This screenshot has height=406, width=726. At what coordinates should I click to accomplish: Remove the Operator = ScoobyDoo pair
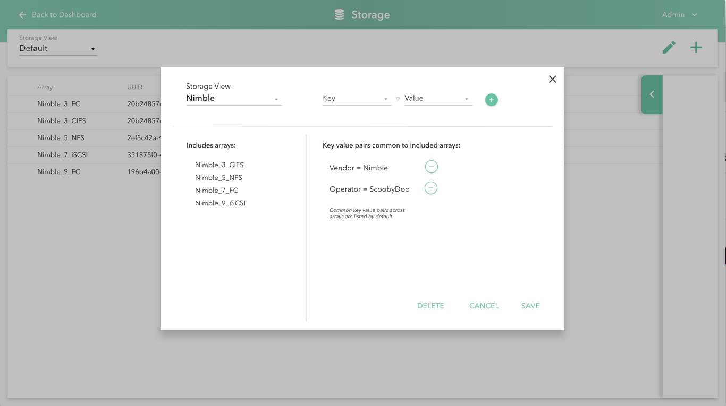coord(431,188)
